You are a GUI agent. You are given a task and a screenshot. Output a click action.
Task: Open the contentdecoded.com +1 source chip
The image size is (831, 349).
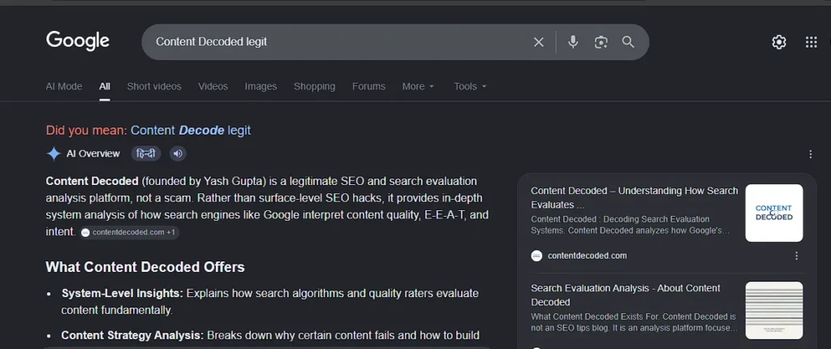(130, 232)
